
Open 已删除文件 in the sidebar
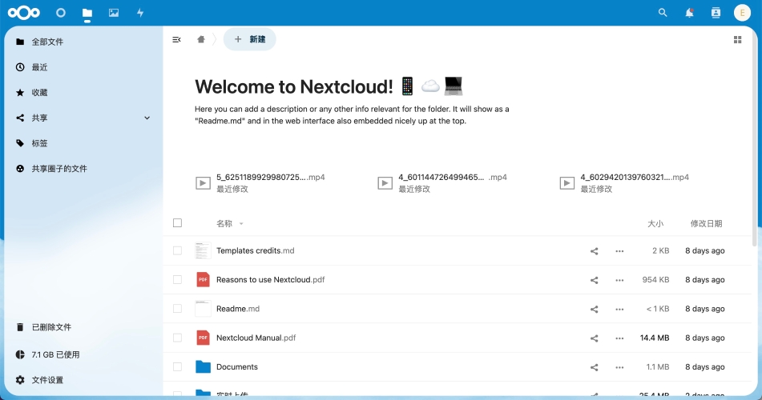point(51,327)
